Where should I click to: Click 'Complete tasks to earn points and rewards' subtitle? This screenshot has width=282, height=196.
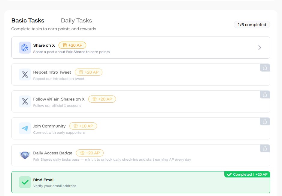coord(53,29)
